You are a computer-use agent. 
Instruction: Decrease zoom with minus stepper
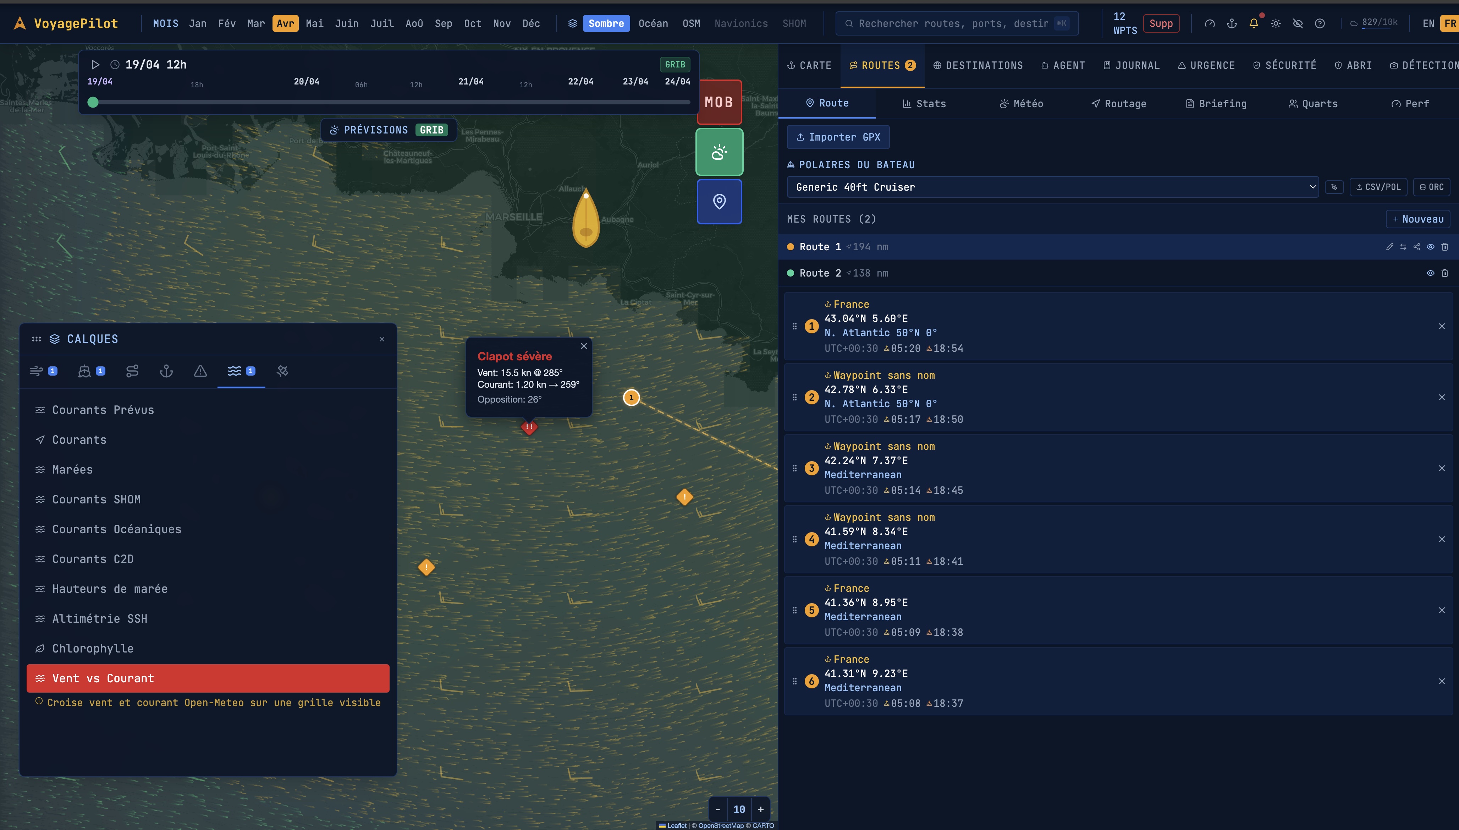[x=718, y=809]
